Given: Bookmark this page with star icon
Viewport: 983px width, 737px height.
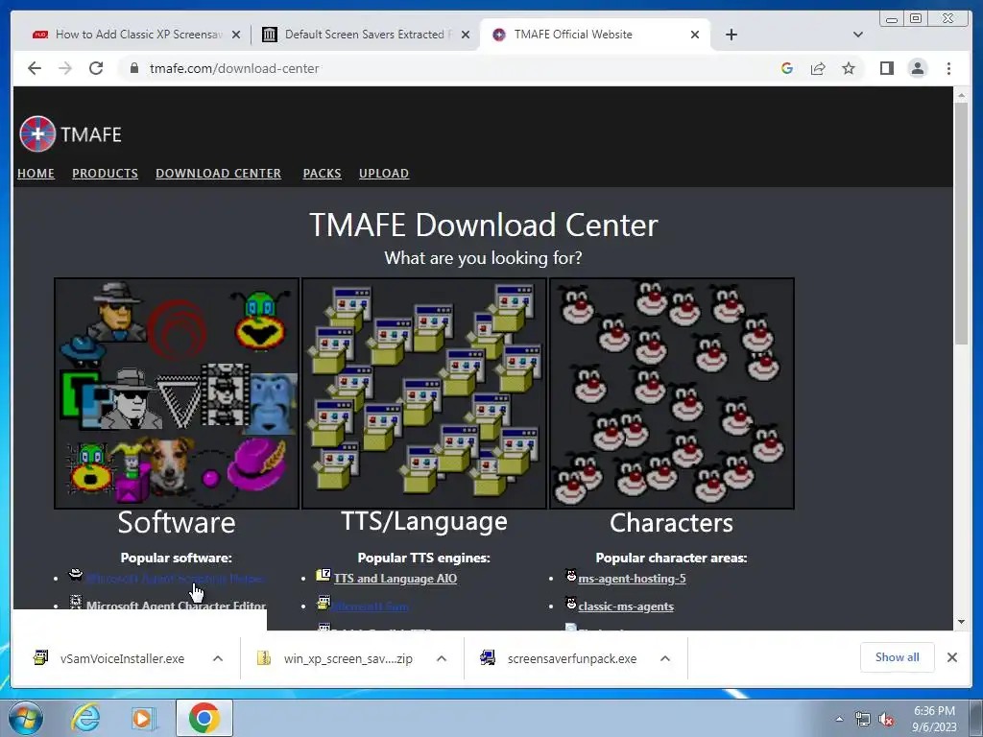Looking at the screenshot, I should click(849, 68).
